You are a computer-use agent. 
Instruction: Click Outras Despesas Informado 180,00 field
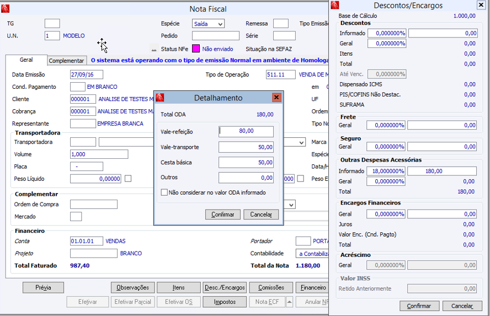(442, 171)
